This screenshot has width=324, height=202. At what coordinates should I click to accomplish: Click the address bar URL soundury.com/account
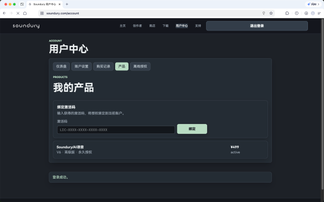(63, 13)
